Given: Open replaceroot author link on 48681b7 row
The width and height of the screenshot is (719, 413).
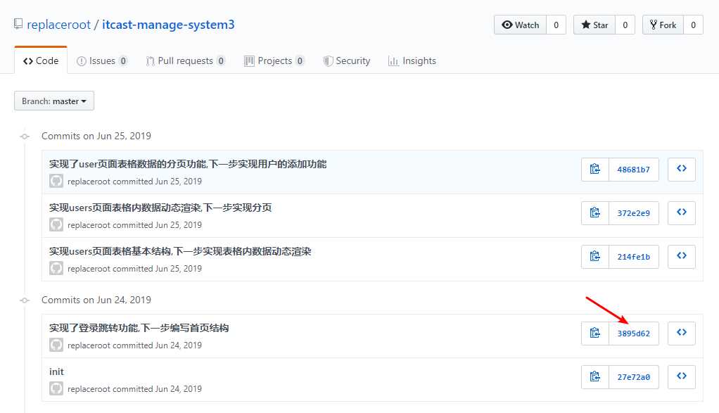Looking at the screenshot, I should [89, 182].
